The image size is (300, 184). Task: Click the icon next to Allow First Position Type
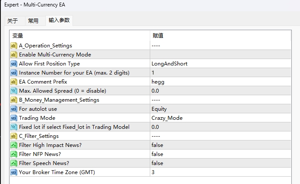[x=13, y=64]
